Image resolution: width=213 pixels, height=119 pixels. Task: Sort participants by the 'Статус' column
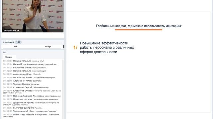pyautogui.click(x=48, y=47)
